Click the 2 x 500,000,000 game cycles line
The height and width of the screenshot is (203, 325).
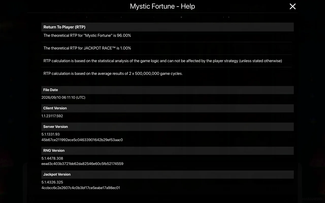(113, 74)
